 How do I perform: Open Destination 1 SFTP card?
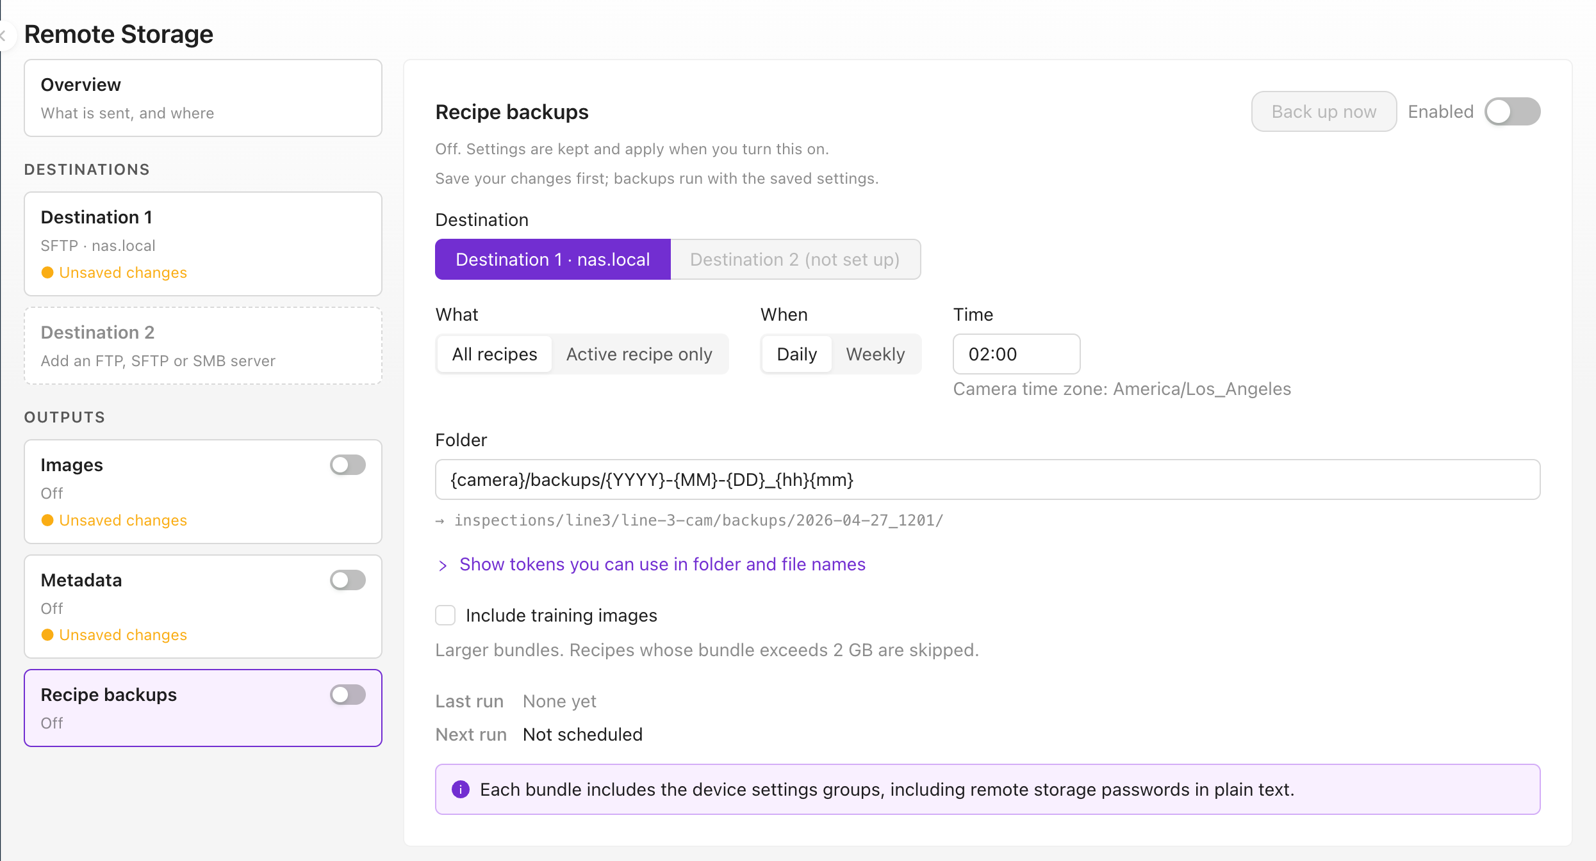point(203,244)
